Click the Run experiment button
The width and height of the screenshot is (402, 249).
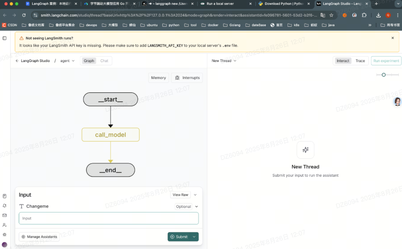[x=386, y=61]
